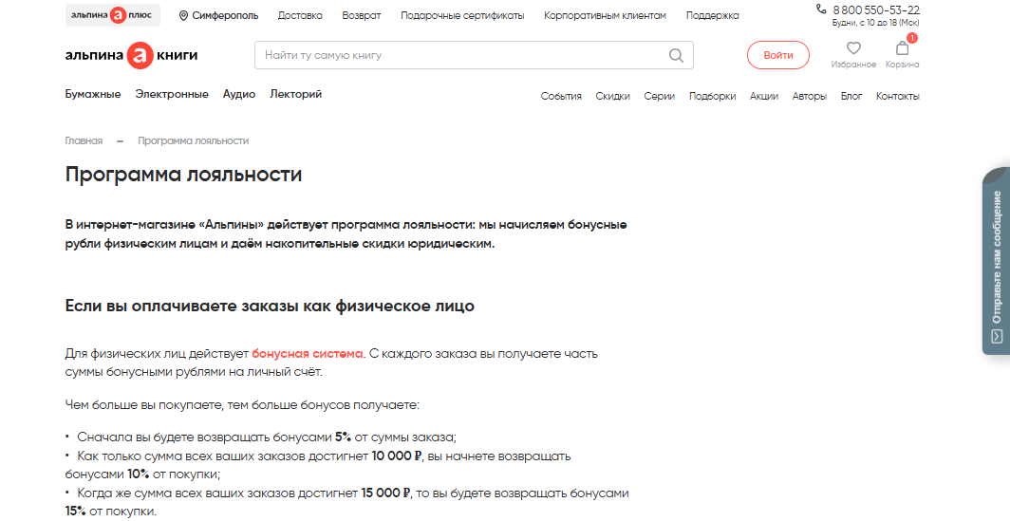Open События menu item
This screenshot has height=521, width=1010.
click(561, 96)
